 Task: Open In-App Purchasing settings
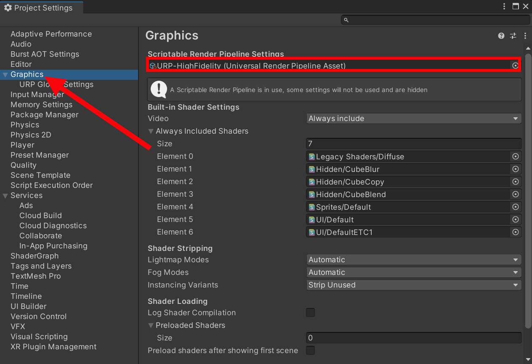pos(53,246)
